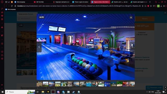Select the currently shown bowling thumbnail in the strip
The height and width of the screenshot is (94, 167).
pos(107,84)
